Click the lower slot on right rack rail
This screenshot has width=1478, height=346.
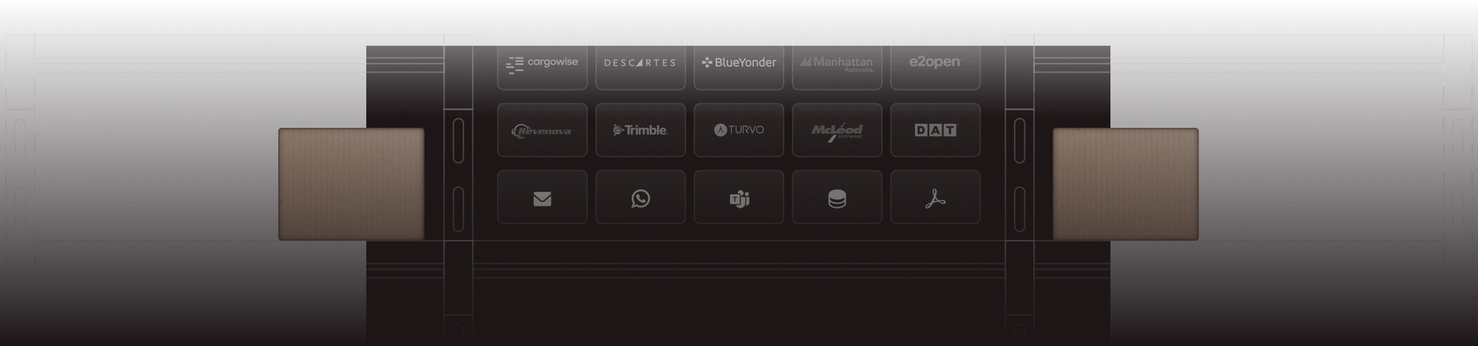[1019, 209]
